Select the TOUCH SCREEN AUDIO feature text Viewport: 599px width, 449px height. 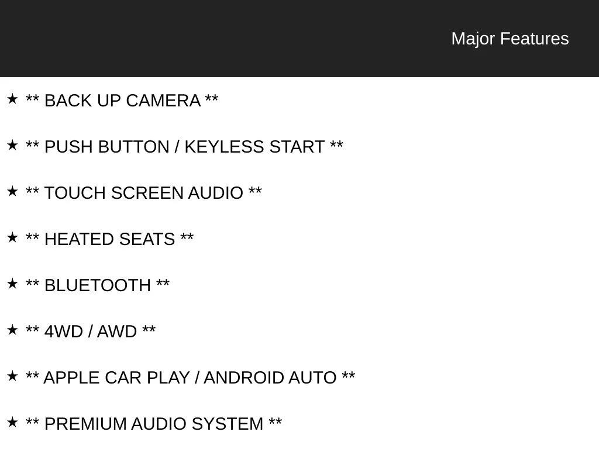click(144, 193)
